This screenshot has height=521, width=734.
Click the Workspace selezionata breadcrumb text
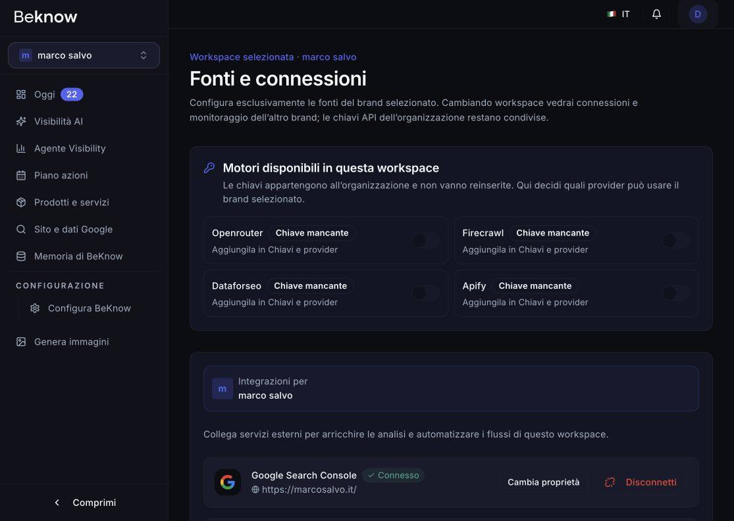click(273, 57)
